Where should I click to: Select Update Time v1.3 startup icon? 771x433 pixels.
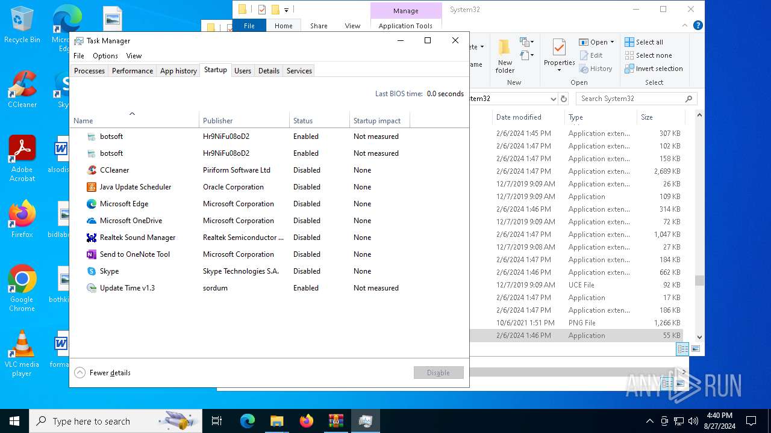[92, 288]
